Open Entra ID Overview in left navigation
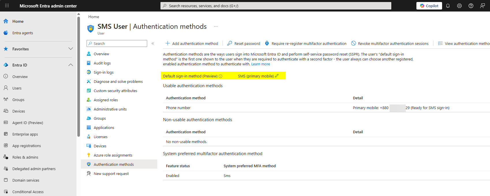 [20, 77]
